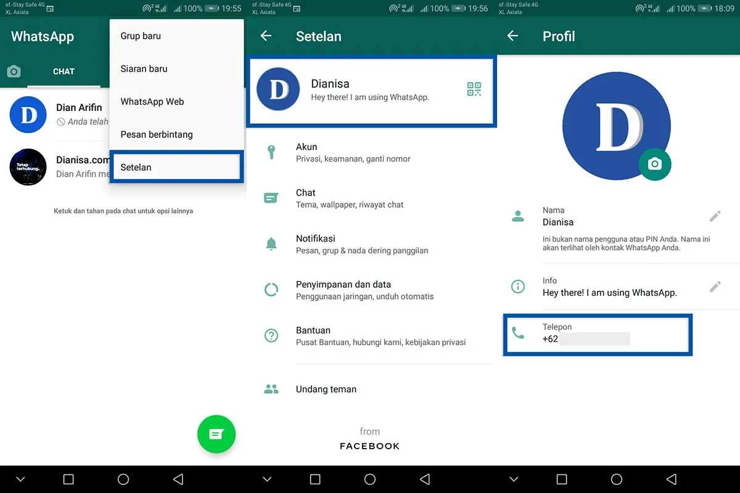Select Setelan from the overflow menu
Viewport: 740px width, 493px height.
[x=136, y=166]
